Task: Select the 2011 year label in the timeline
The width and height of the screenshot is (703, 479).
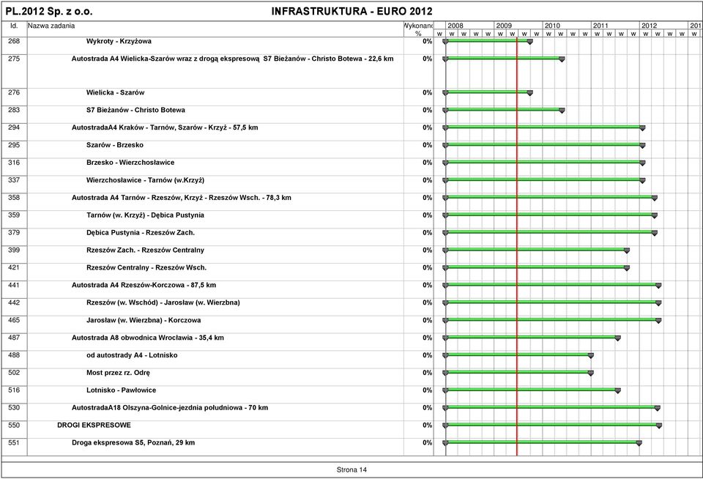Action: 600,26
